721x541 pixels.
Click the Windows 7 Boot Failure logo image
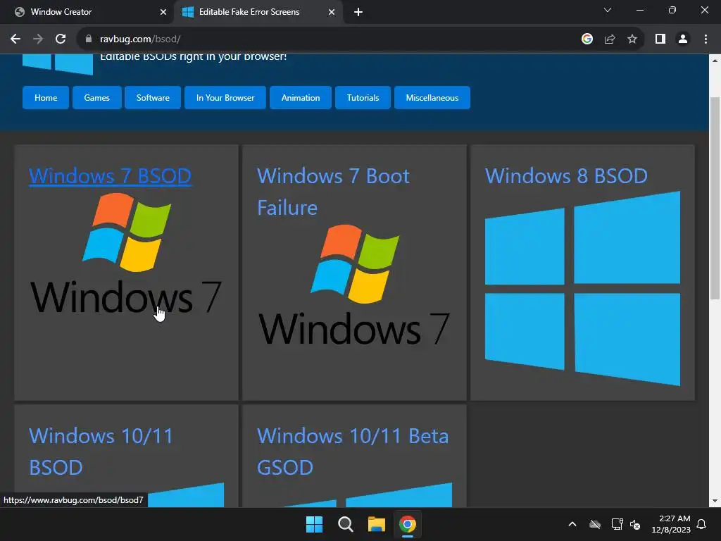click(x=354, y=285)
